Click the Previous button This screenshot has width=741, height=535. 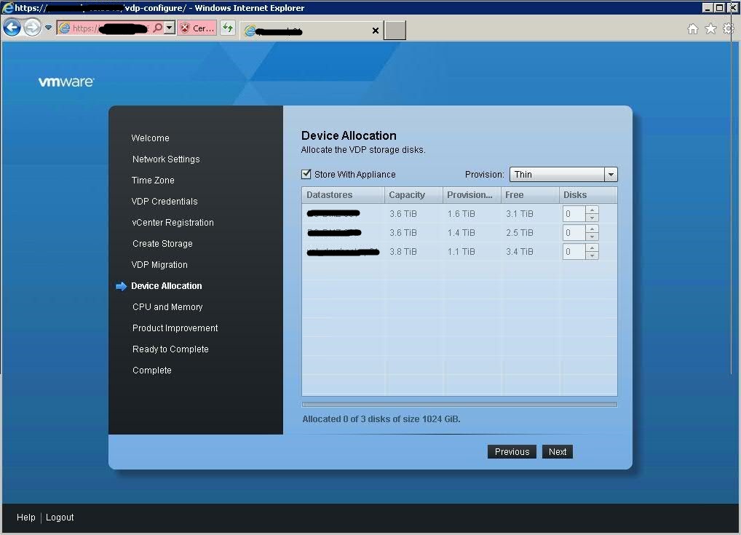click(512, 452)
